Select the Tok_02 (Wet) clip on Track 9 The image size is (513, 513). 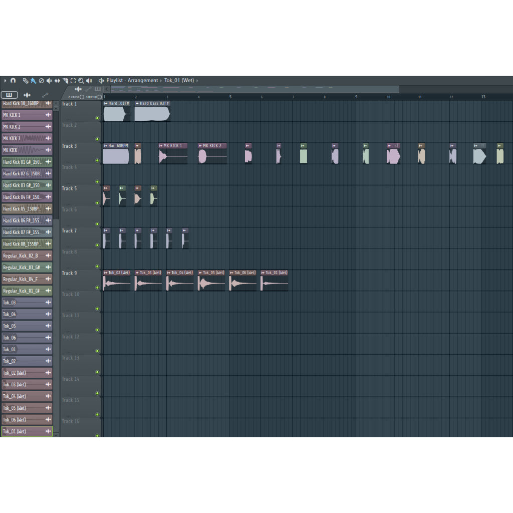pos(116,280)
